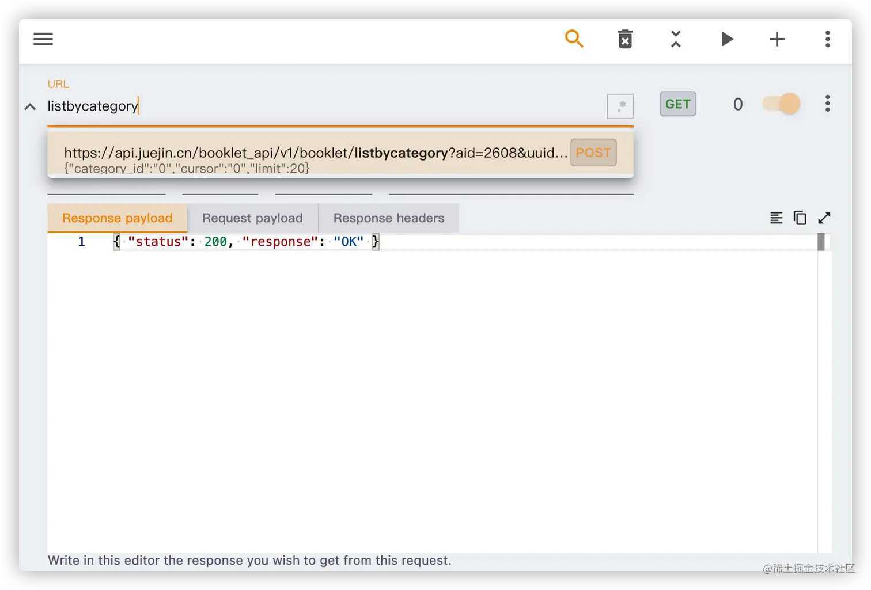Click the format/beautify code icon
The height and width of the screenshot is (590, 871).
776,218
